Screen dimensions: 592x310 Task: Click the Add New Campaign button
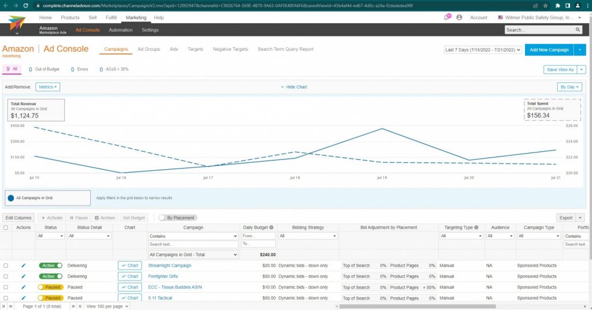click(x=549, y=50)
